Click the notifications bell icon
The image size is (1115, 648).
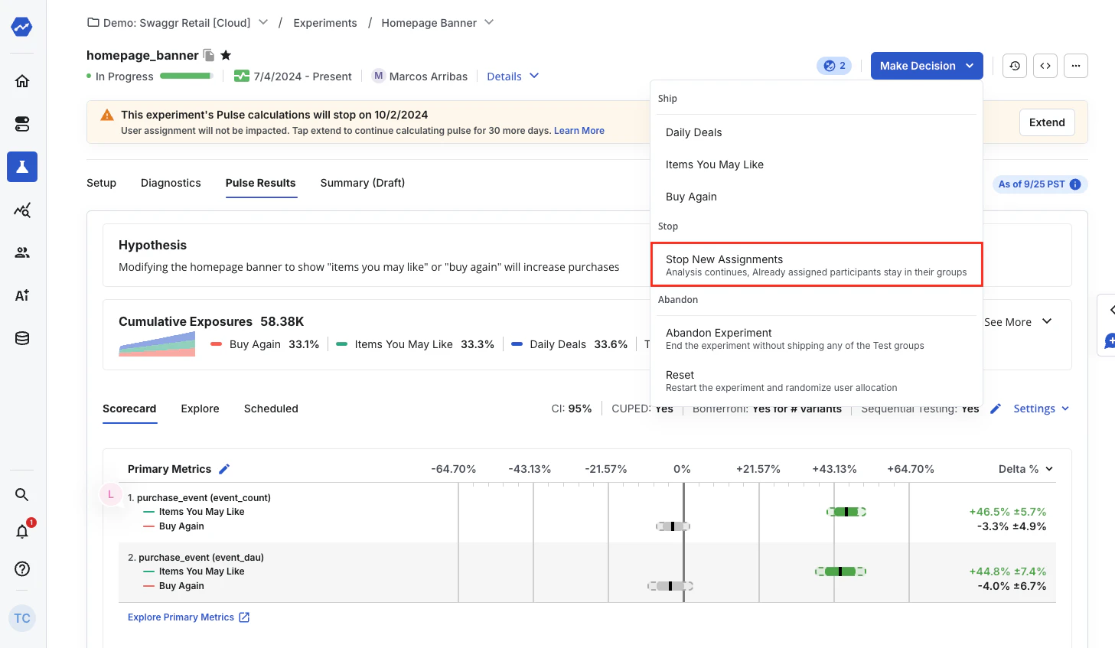[x=22, y=531]
